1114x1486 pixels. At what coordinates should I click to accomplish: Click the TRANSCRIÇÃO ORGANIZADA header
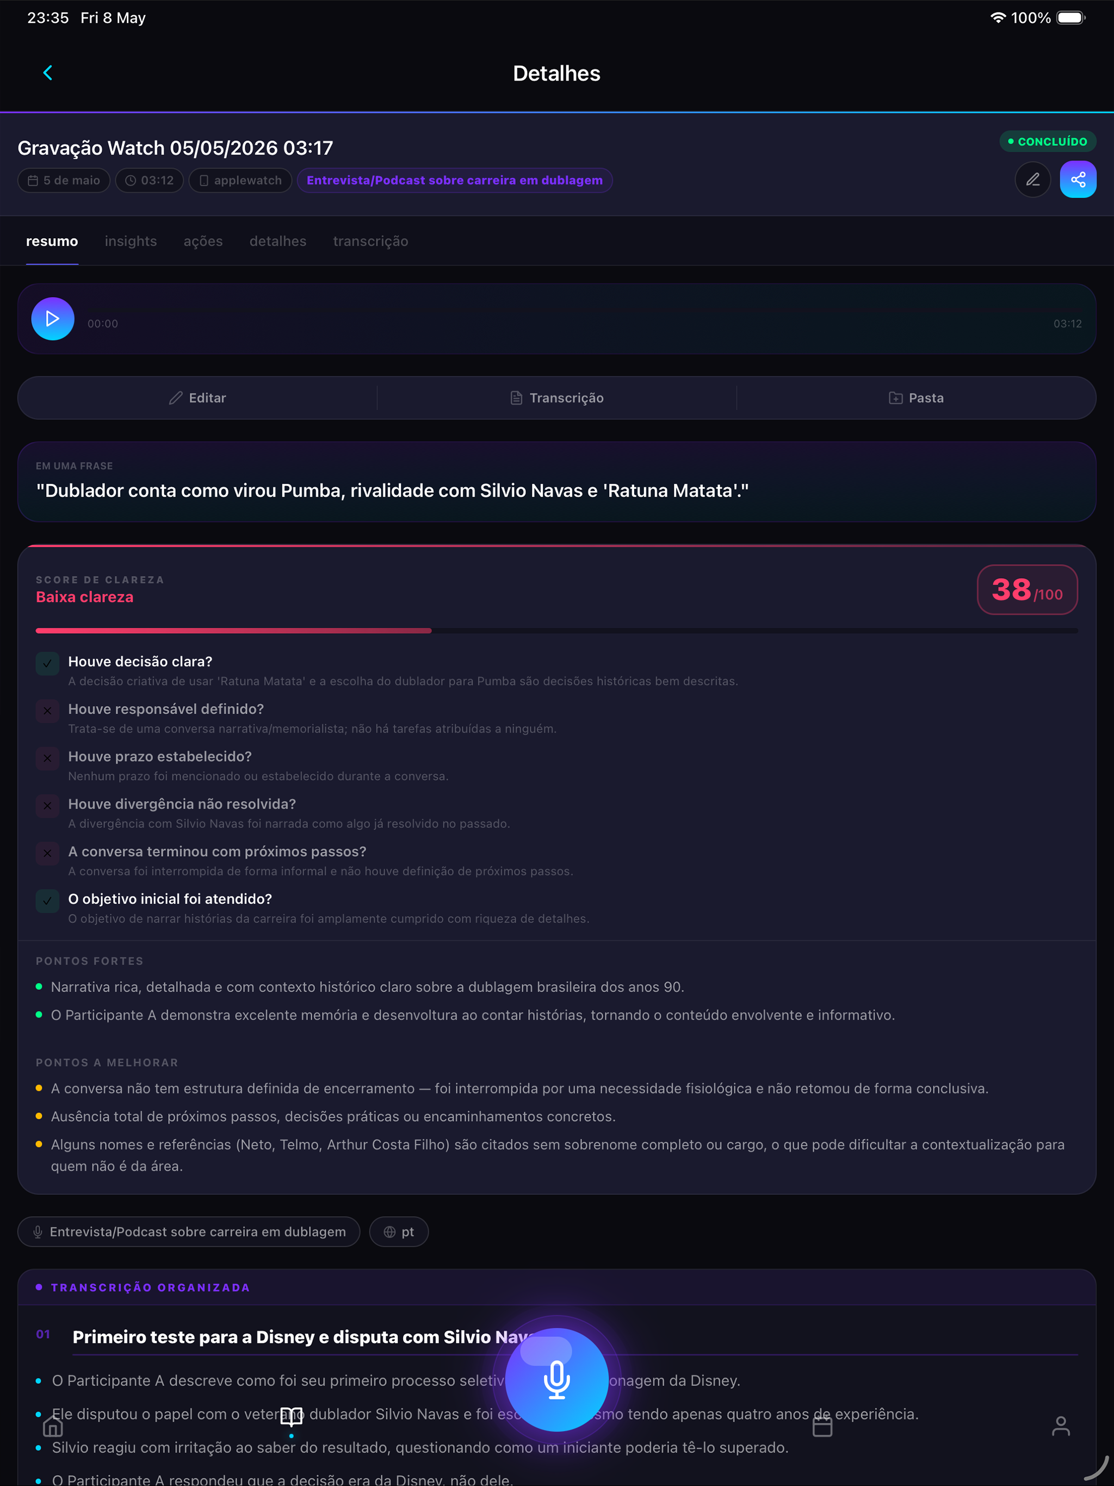(151, 1287)
